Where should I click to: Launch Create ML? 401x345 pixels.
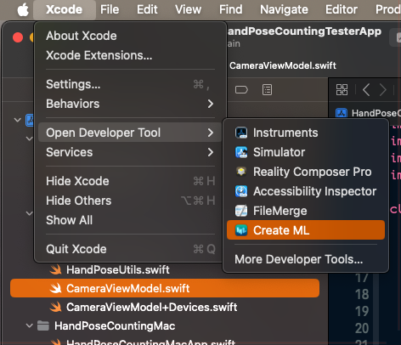306,230
